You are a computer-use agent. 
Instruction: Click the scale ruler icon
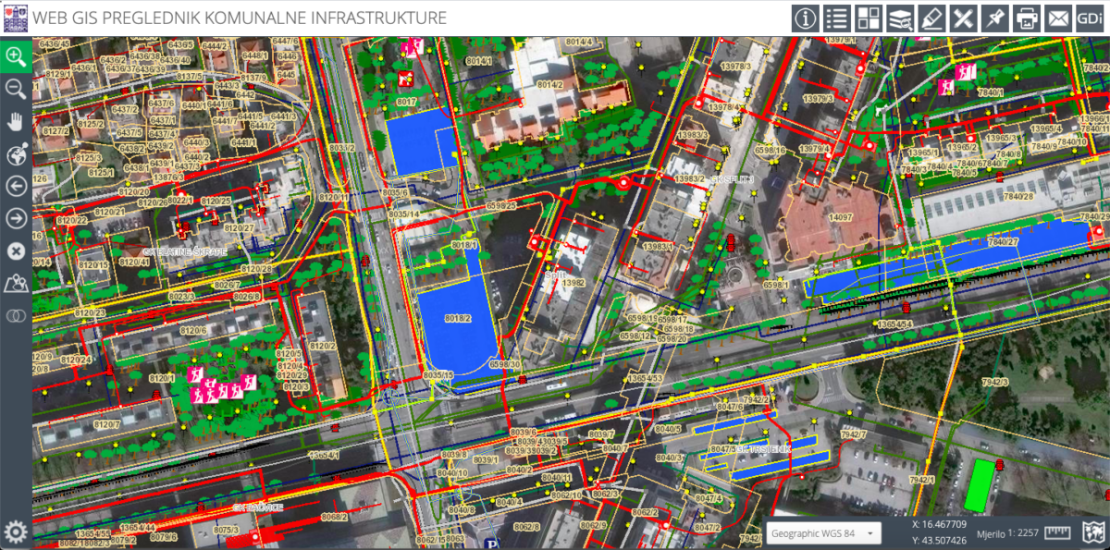coord(1059,532)
